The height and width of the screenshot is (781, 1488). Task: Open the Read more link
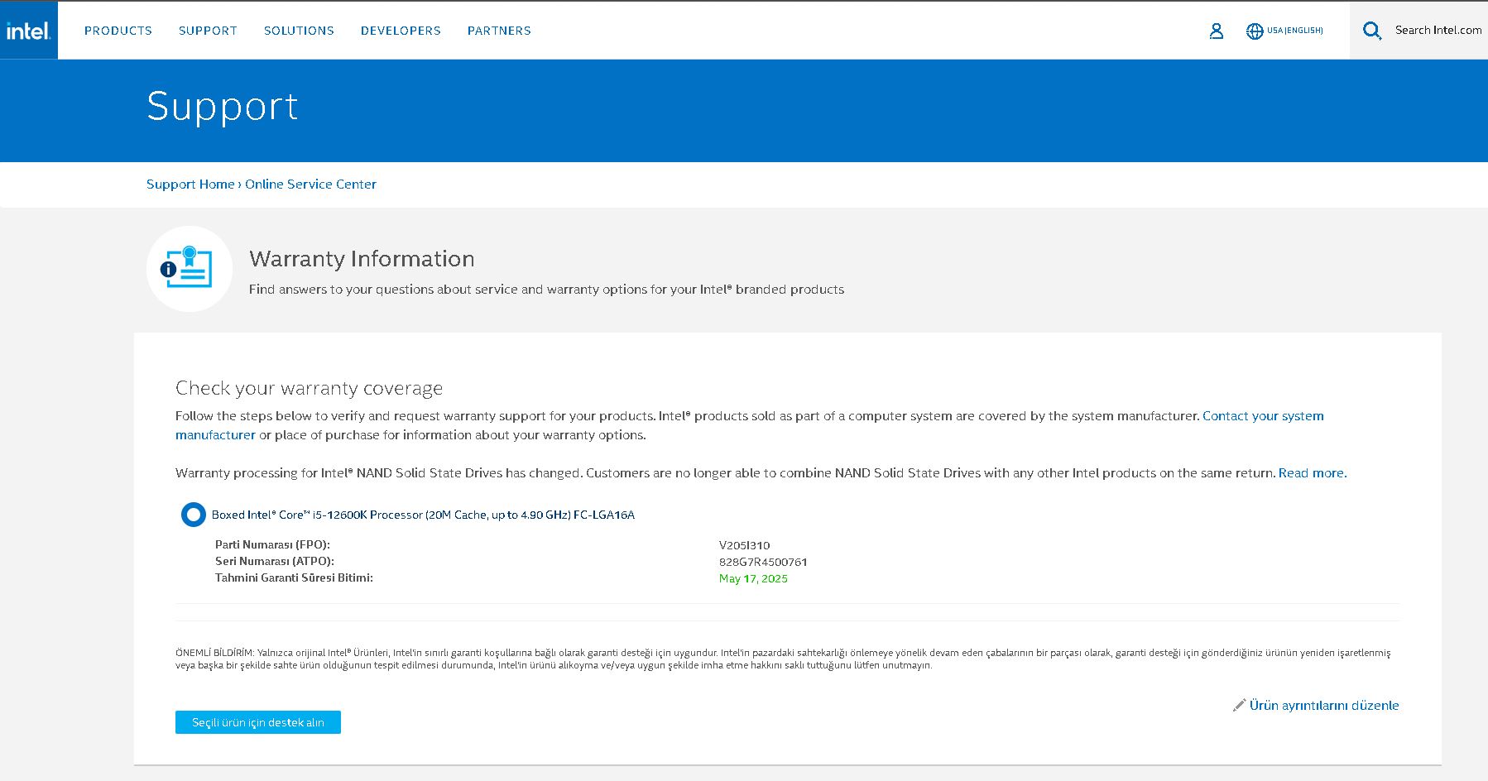(x=1313, y=473)
